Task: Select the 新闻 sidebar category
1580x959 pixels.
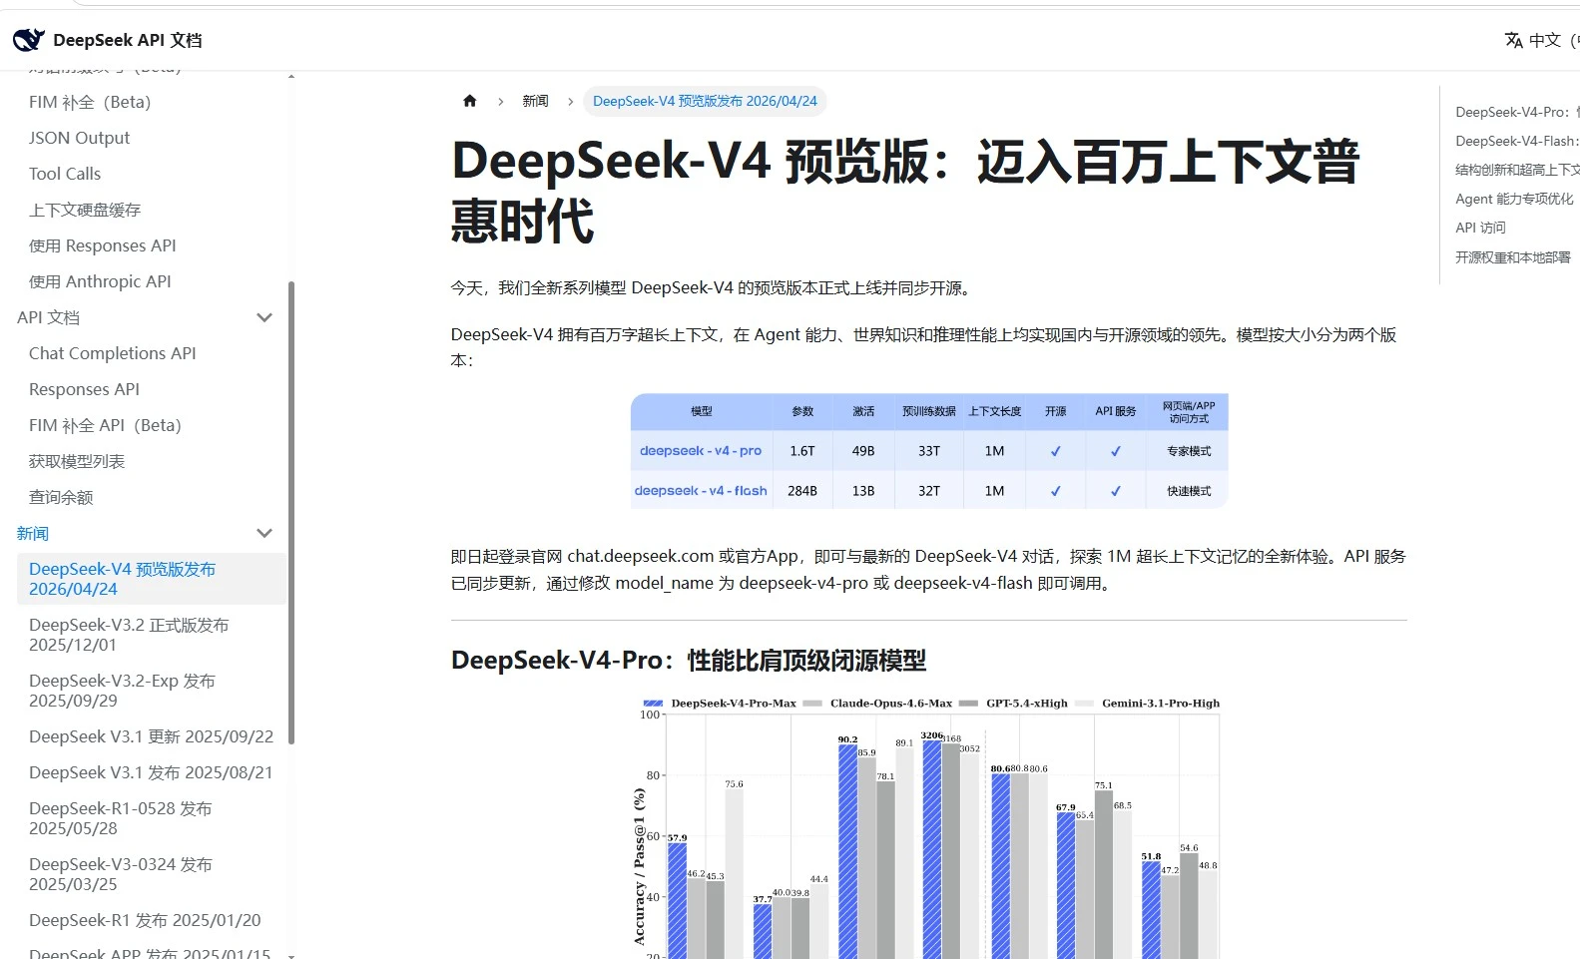Action: pyautogui.click(x=33, y=533)
